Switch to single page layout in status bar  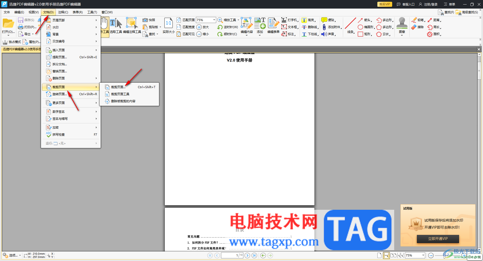(379, 255)
